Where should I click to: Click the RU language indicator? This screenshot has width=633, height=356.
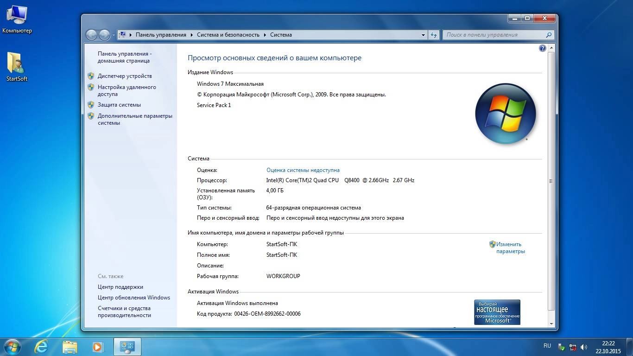[x=547, y=346]
